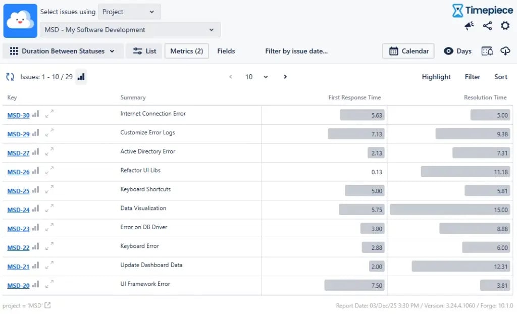The width and height of the screenshot is (517, 314).
Task: Open the Metrics (2) tab
Action: click(186, 51)
